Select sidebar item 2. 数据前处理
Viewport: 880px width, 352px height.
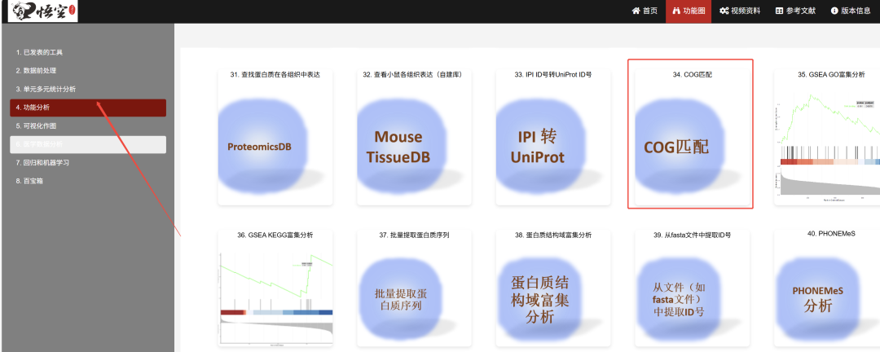pos(88,71)
